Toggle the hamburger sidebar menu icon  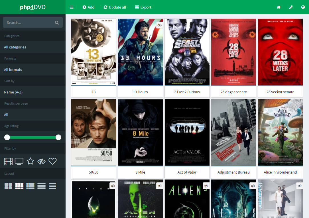coord(72,7)
